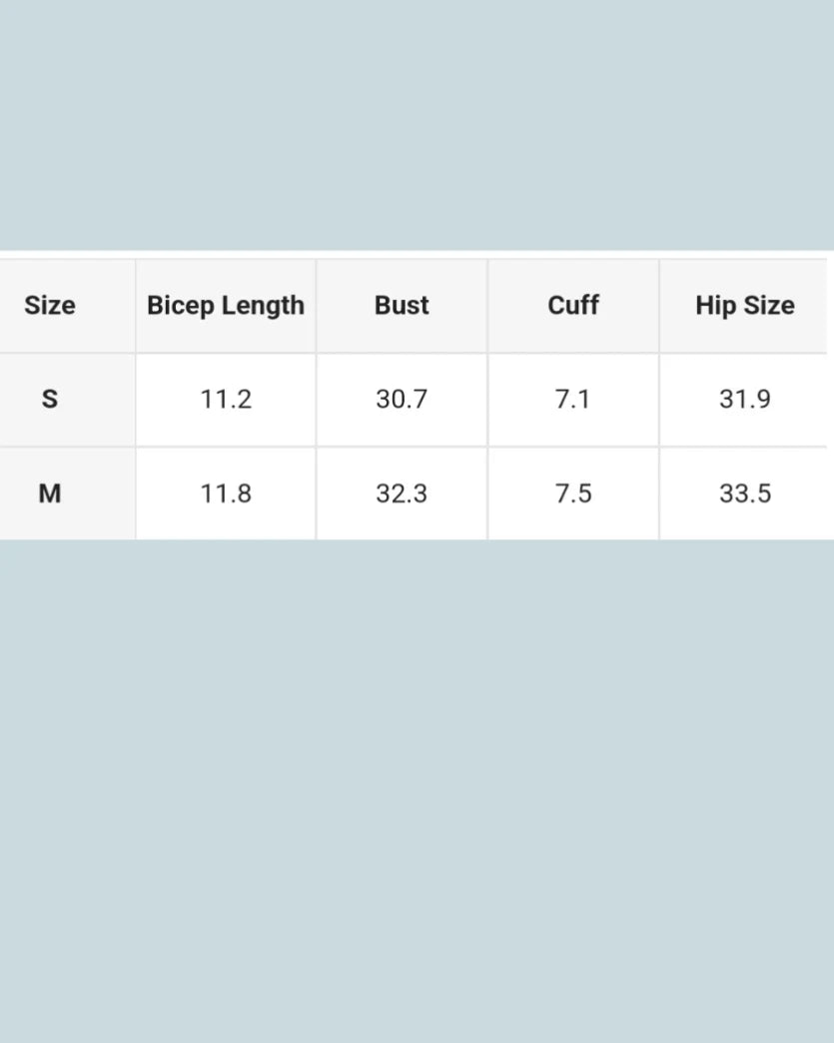The height and width of the screenshot is (1043, 834).
Task: Click the divider between Bust and Cuff headers
Action: 487,306
